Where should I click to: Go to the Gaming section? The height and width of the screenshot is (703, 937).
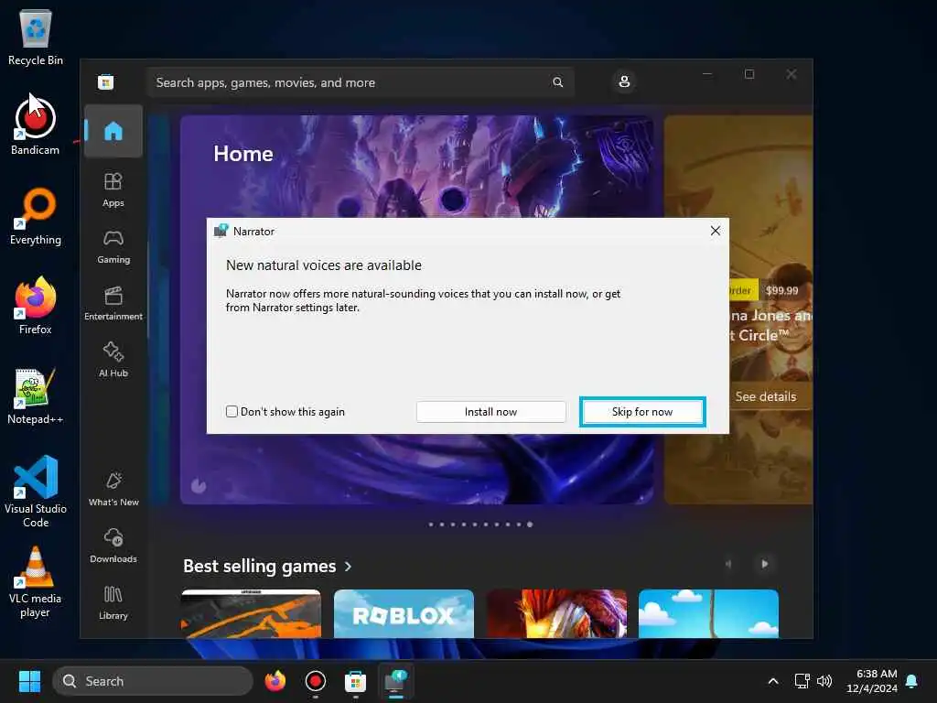pos(113,246)
